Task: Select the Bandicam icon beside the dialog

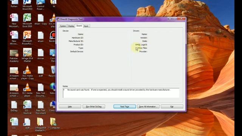Action: (x=53, y=37)
